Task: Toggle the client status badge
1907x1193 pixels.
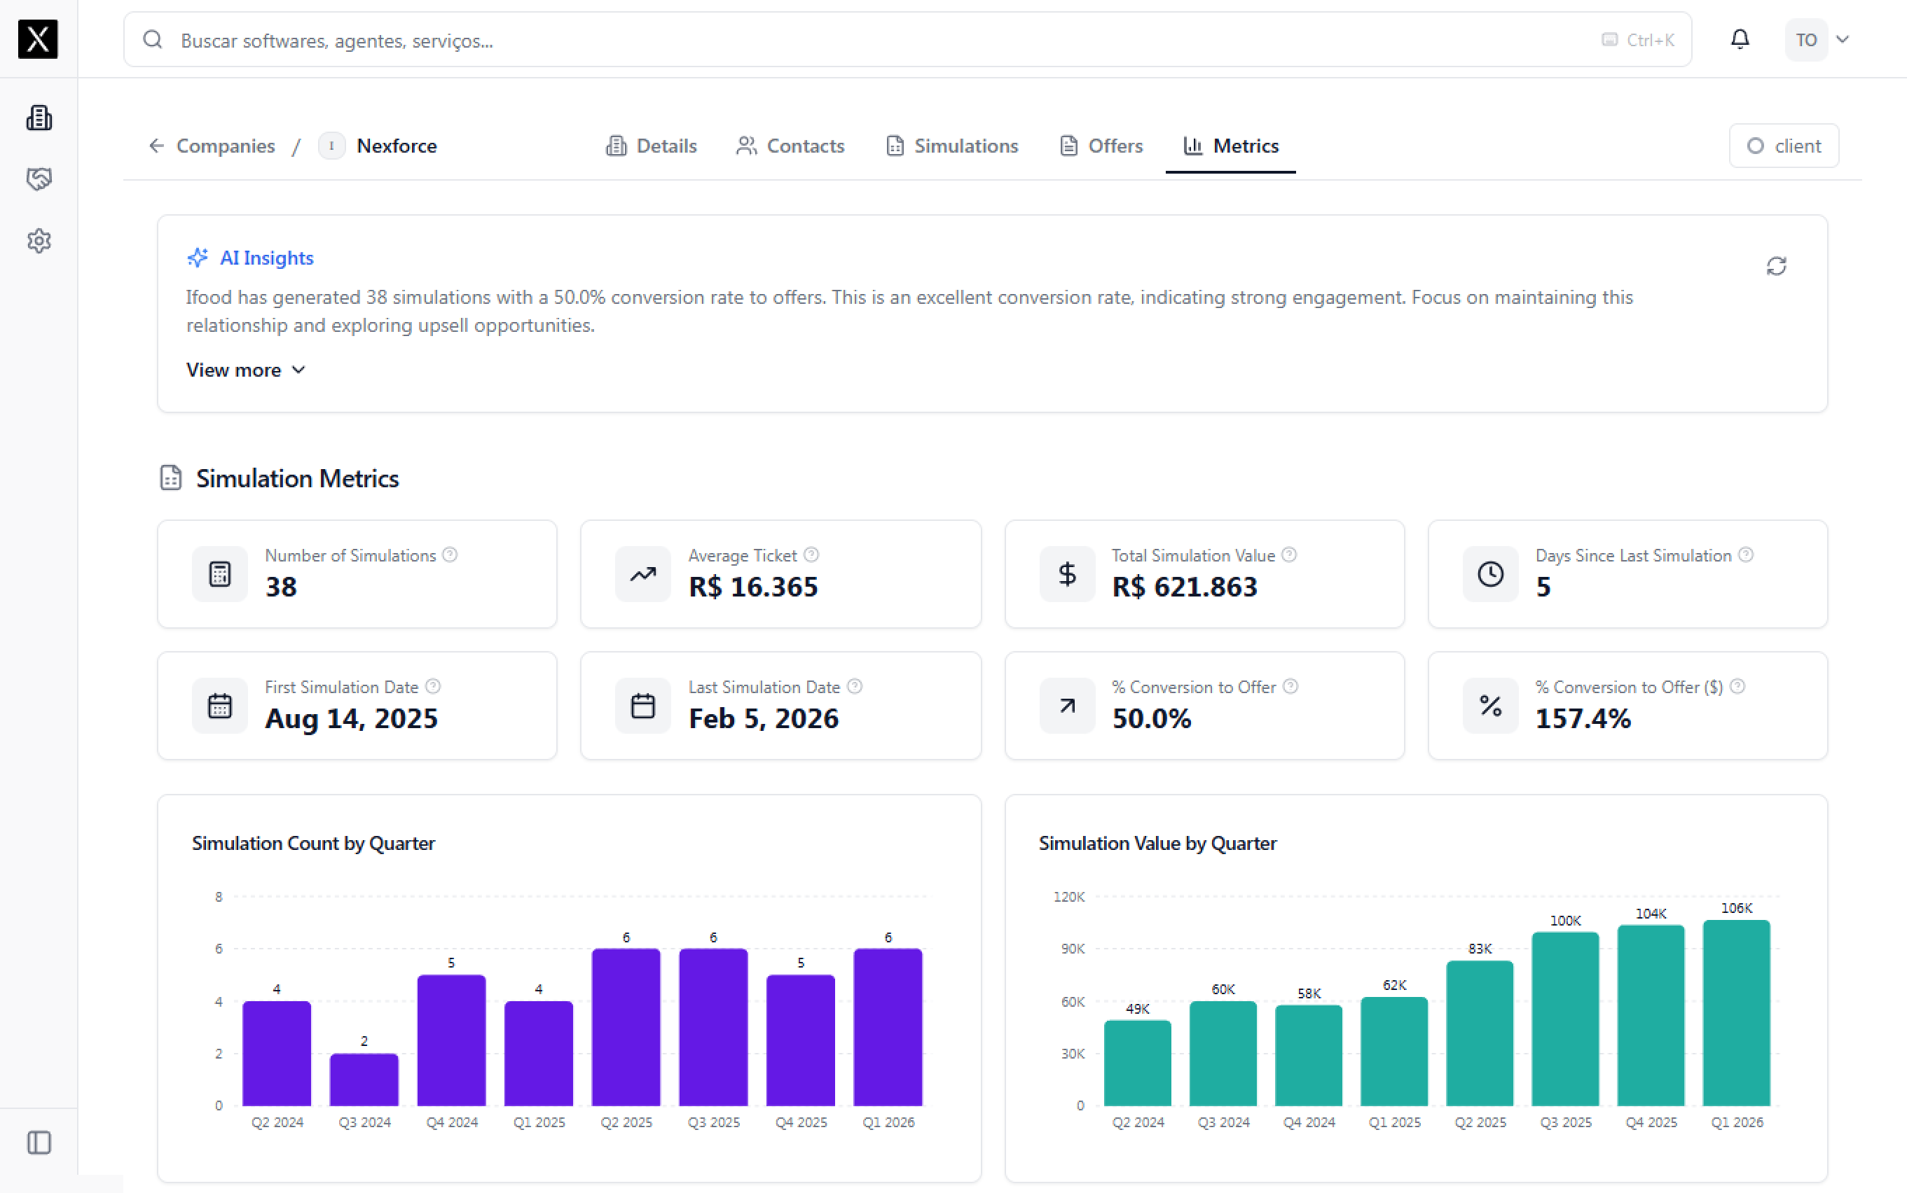Action: point(1783,146)
